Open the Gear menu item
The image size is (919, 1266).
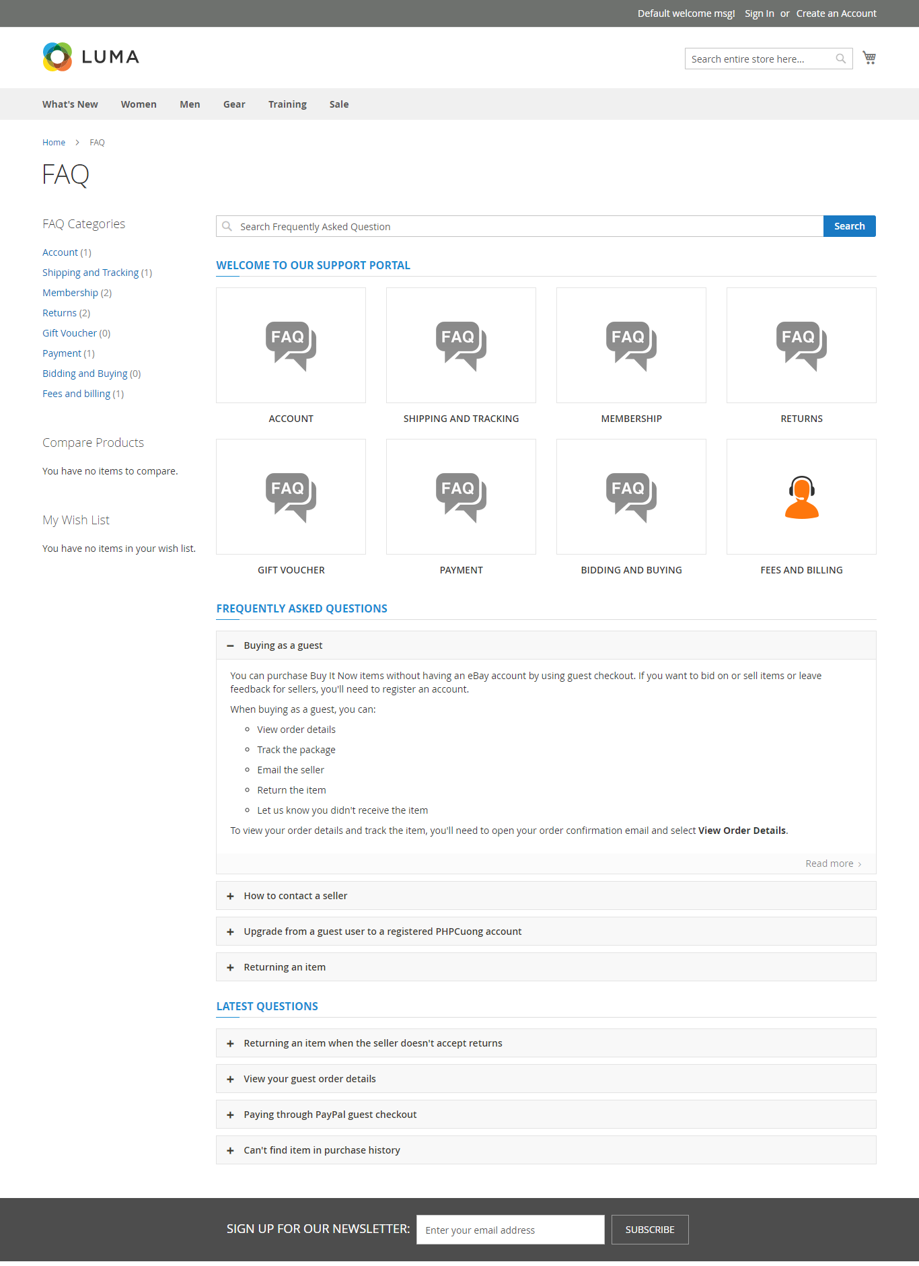click(234, 104)
